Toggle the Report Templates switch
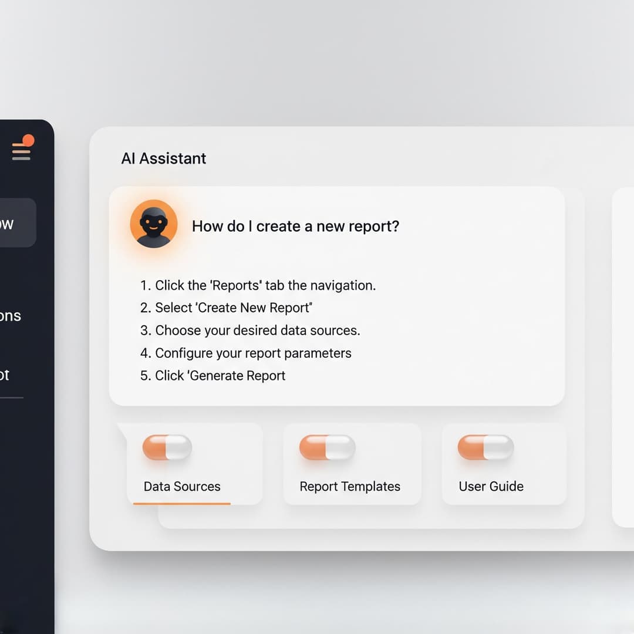Image resolution: width=634 pixels, height=634 pixels. tap(327, 447)
